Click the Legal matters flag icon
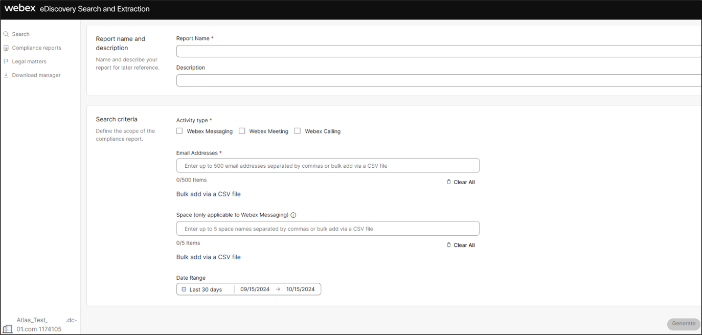 click(x=6, y=61)
